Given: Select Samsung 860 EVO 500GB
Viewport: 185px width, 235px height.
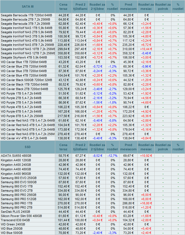Looking at the screenshot, I should (x=19, y=182).
